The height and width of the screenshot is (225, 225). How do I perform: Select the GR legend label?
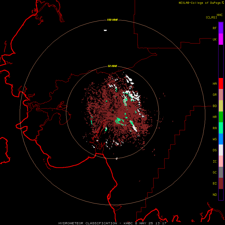click(x=214, y=95)
